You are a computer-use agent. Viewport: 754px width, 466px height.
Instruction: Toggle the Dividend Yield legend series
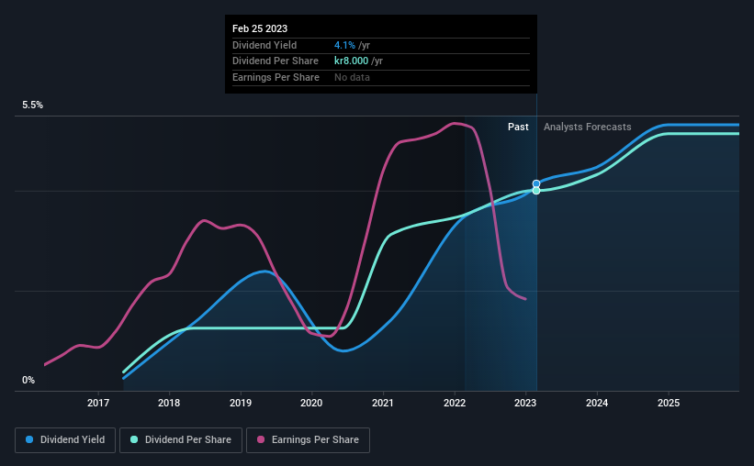coord(65,440)
